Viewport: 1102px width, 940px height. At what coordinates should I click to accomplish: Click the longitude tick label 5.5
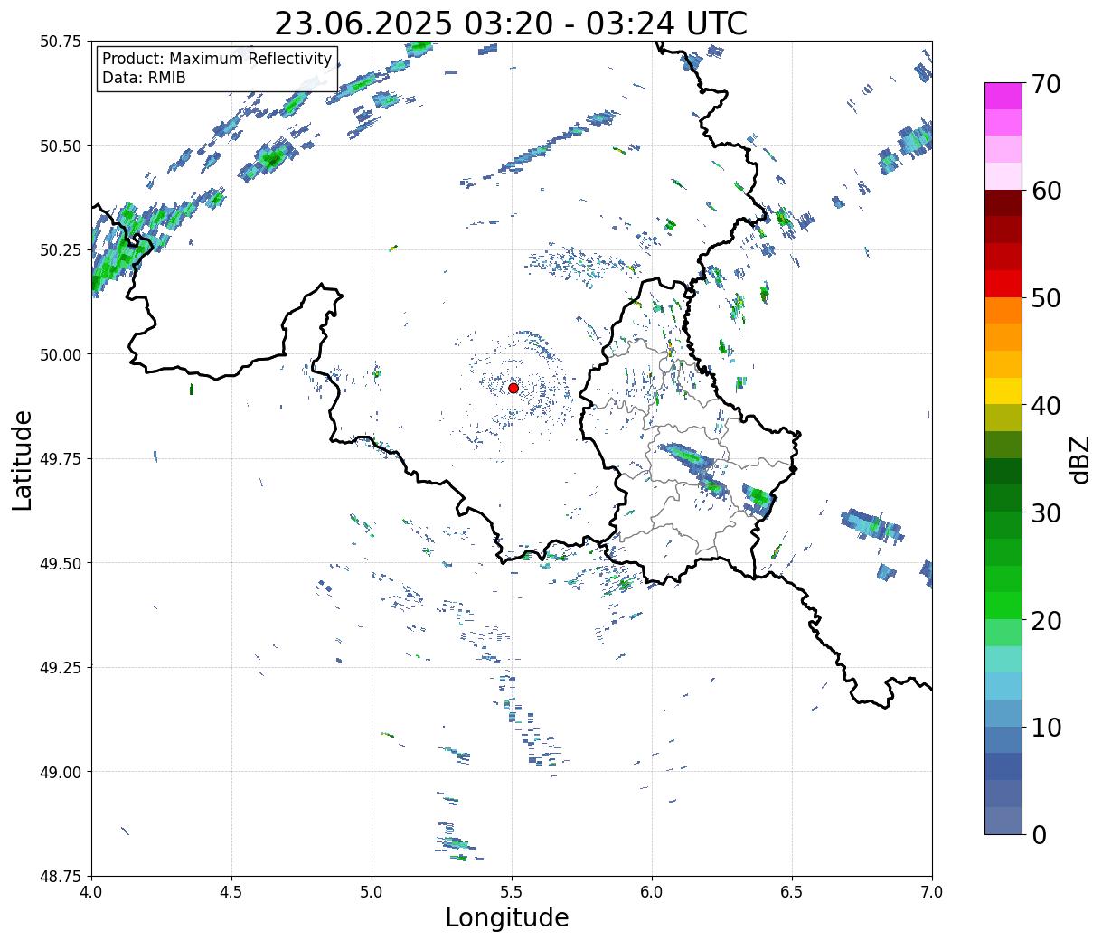(x=512, y=892)
